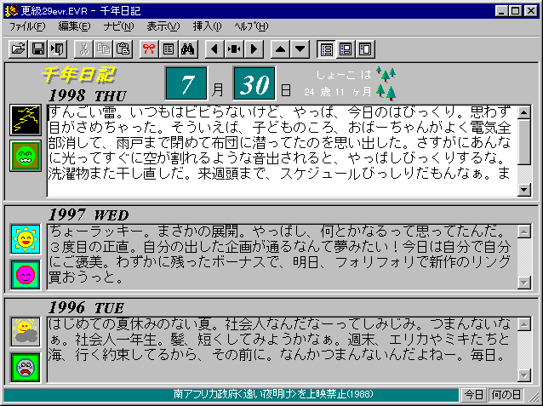Viewport: 543px width, 406px height.
Task: Click the 1996 TUE year heading
Action: click(x=86, y=307)
